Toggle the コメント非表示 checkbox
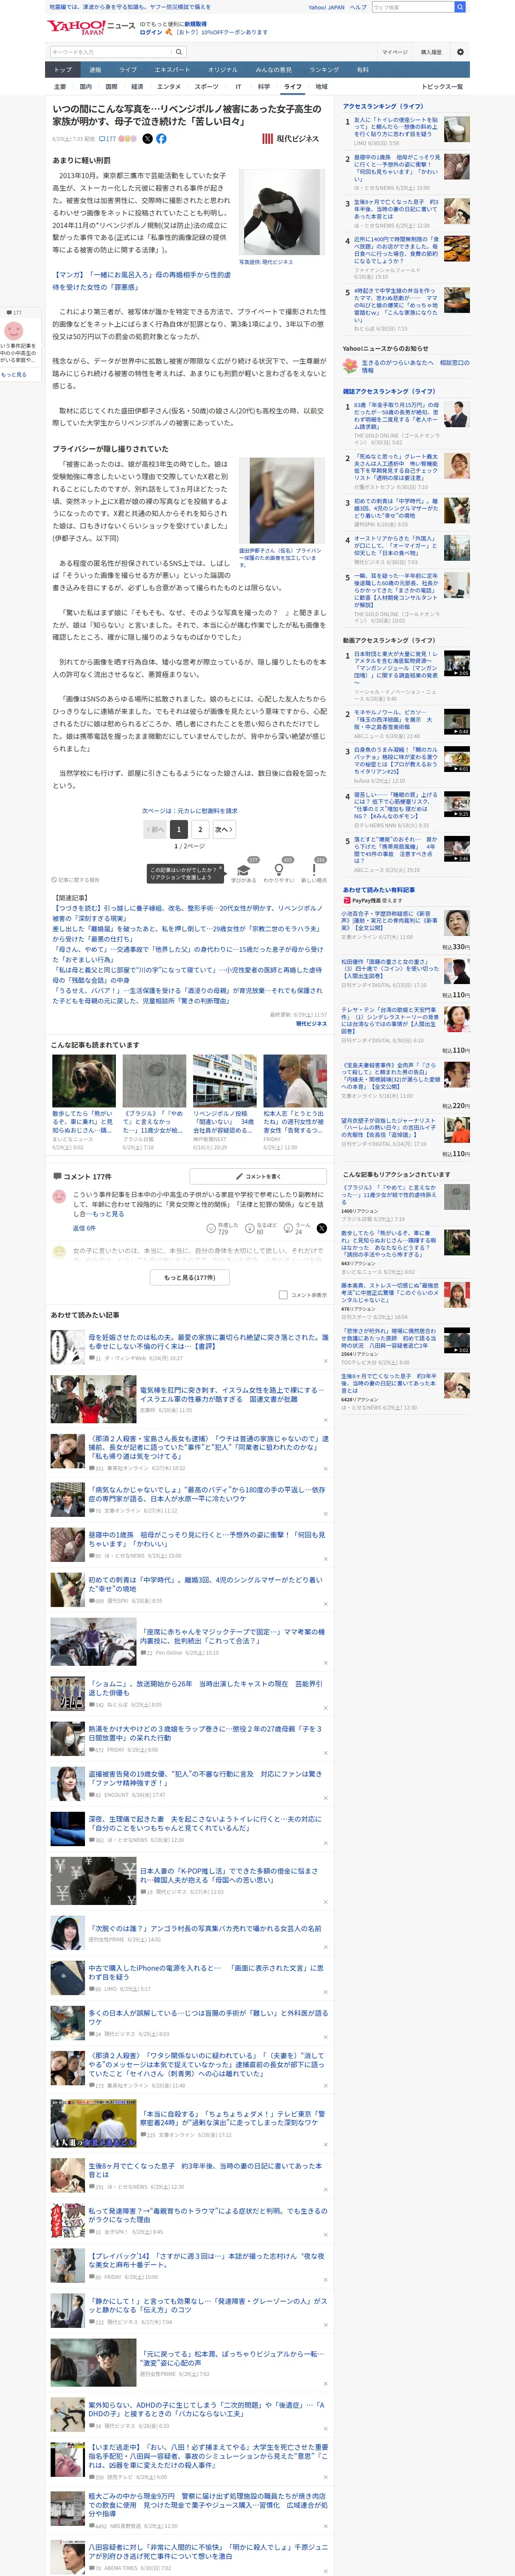Image resolution: width=515 pixels, height=2576 pixels. coord(283,1295)
